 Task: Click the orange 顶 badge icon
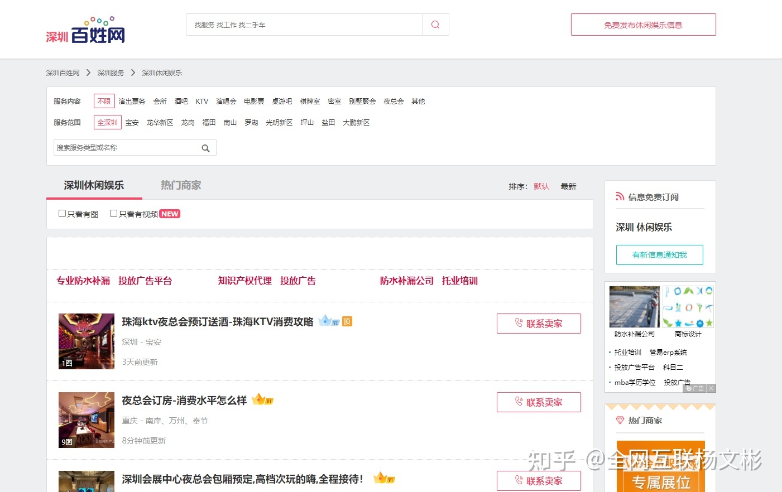pyautogui.click(x=347, y=321)
